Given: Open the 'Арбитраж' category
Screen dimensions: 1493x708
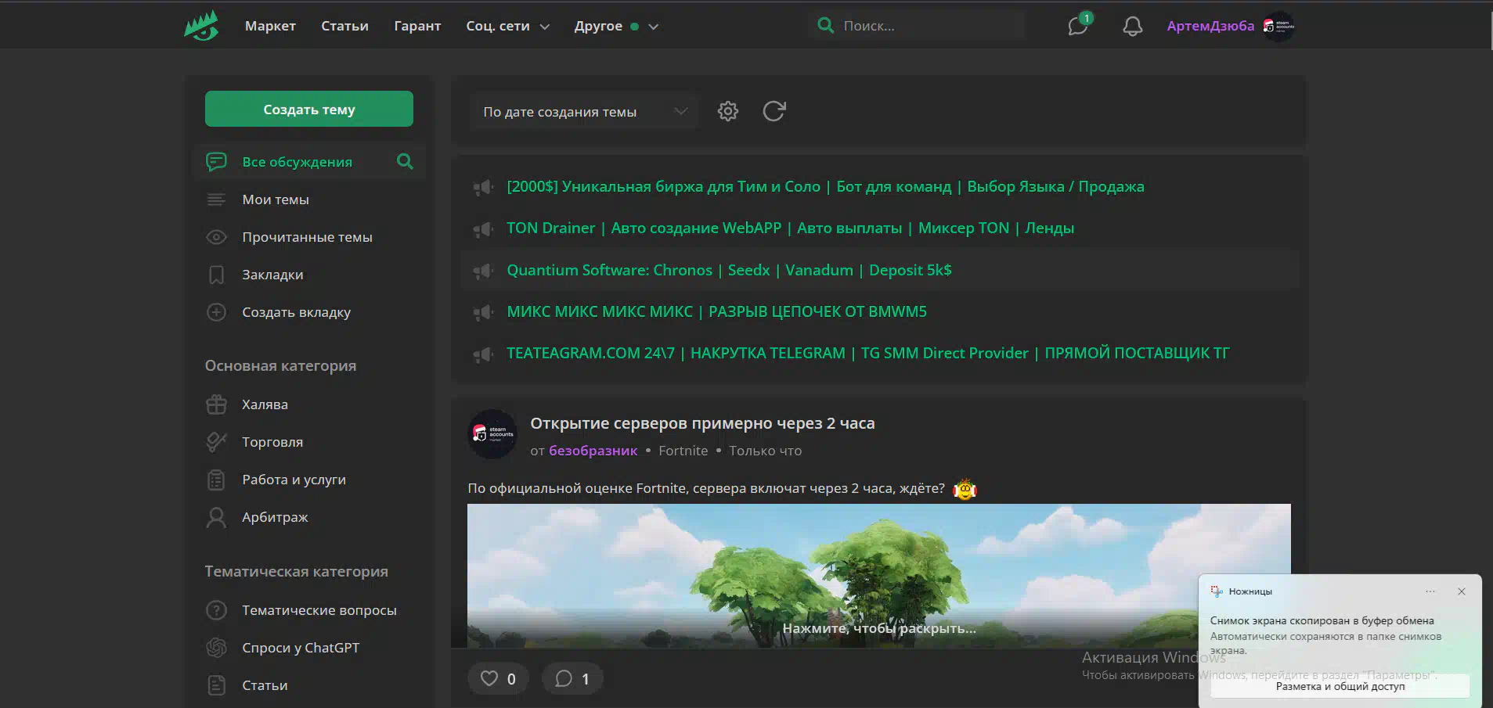Looking at the screenshot, I should pyautogui.click(x=275, y=517).
